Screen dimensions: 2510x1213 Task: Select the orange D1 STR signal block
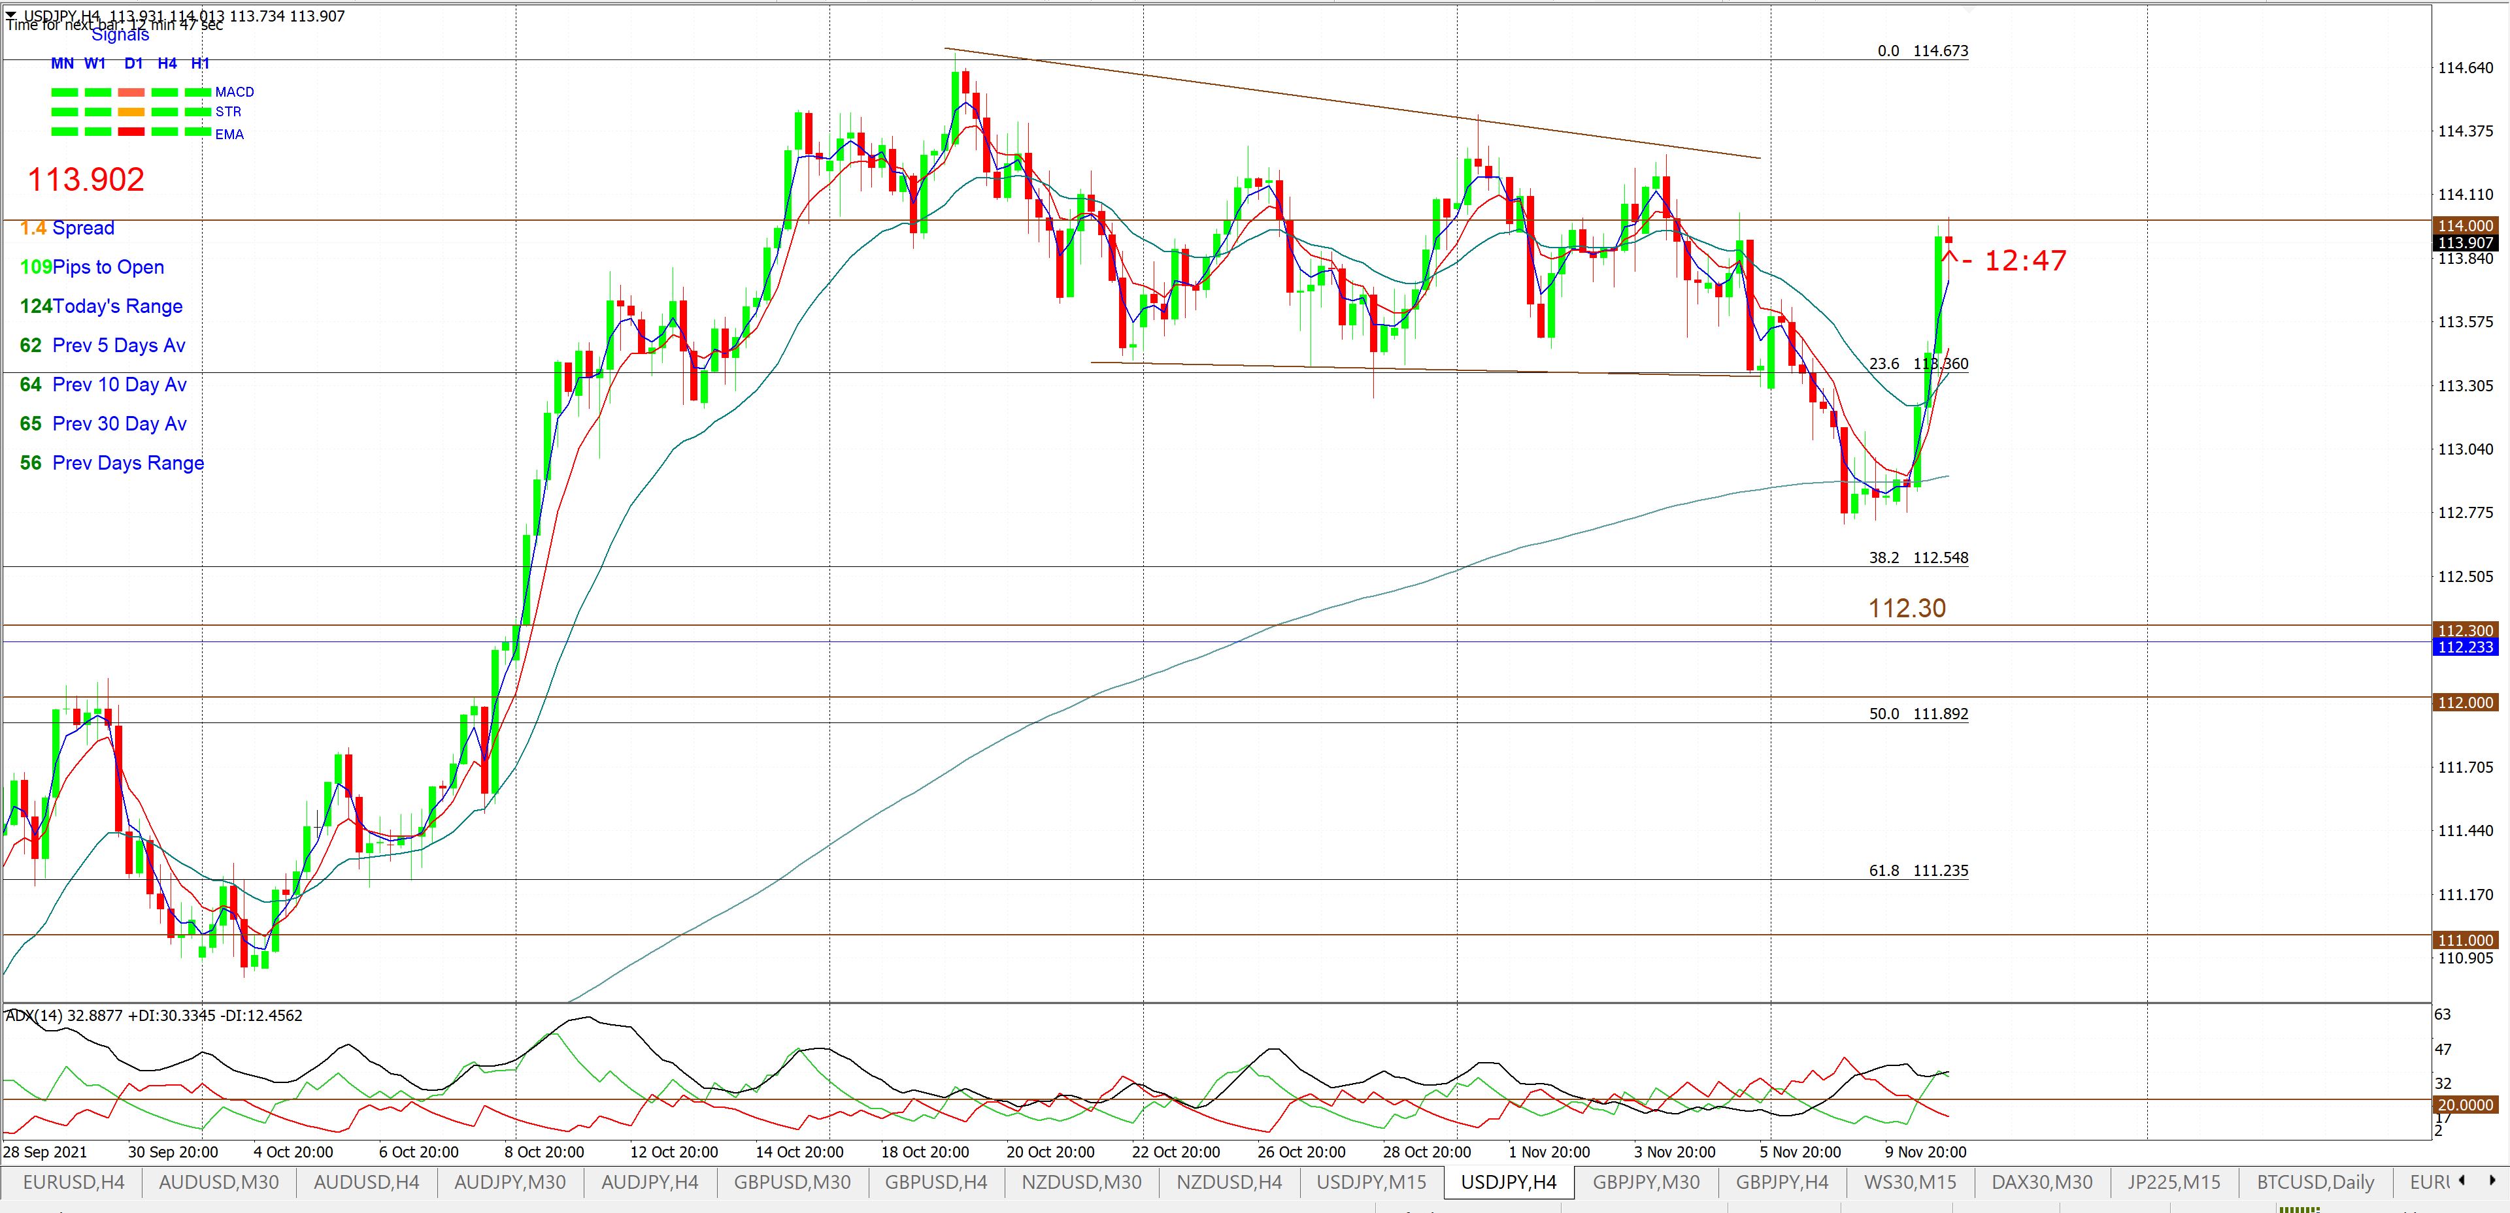(x=131, y=112)
